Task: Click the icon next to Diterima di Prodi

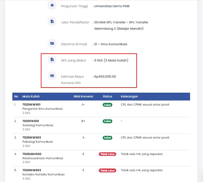Action: [x=52, y=43]
